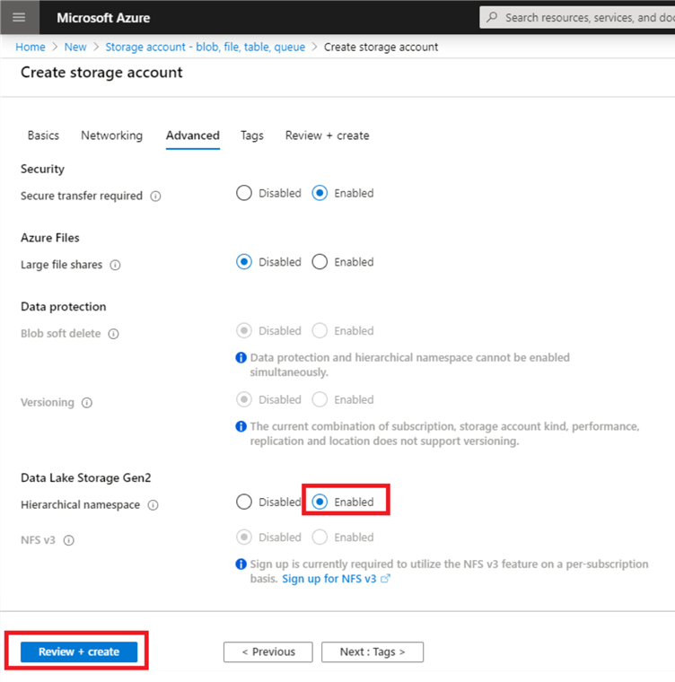675x682 pixels.
Task: Click the Create storage account breadcrumb text
Action: pyautogui.click(x=381, y=47)
